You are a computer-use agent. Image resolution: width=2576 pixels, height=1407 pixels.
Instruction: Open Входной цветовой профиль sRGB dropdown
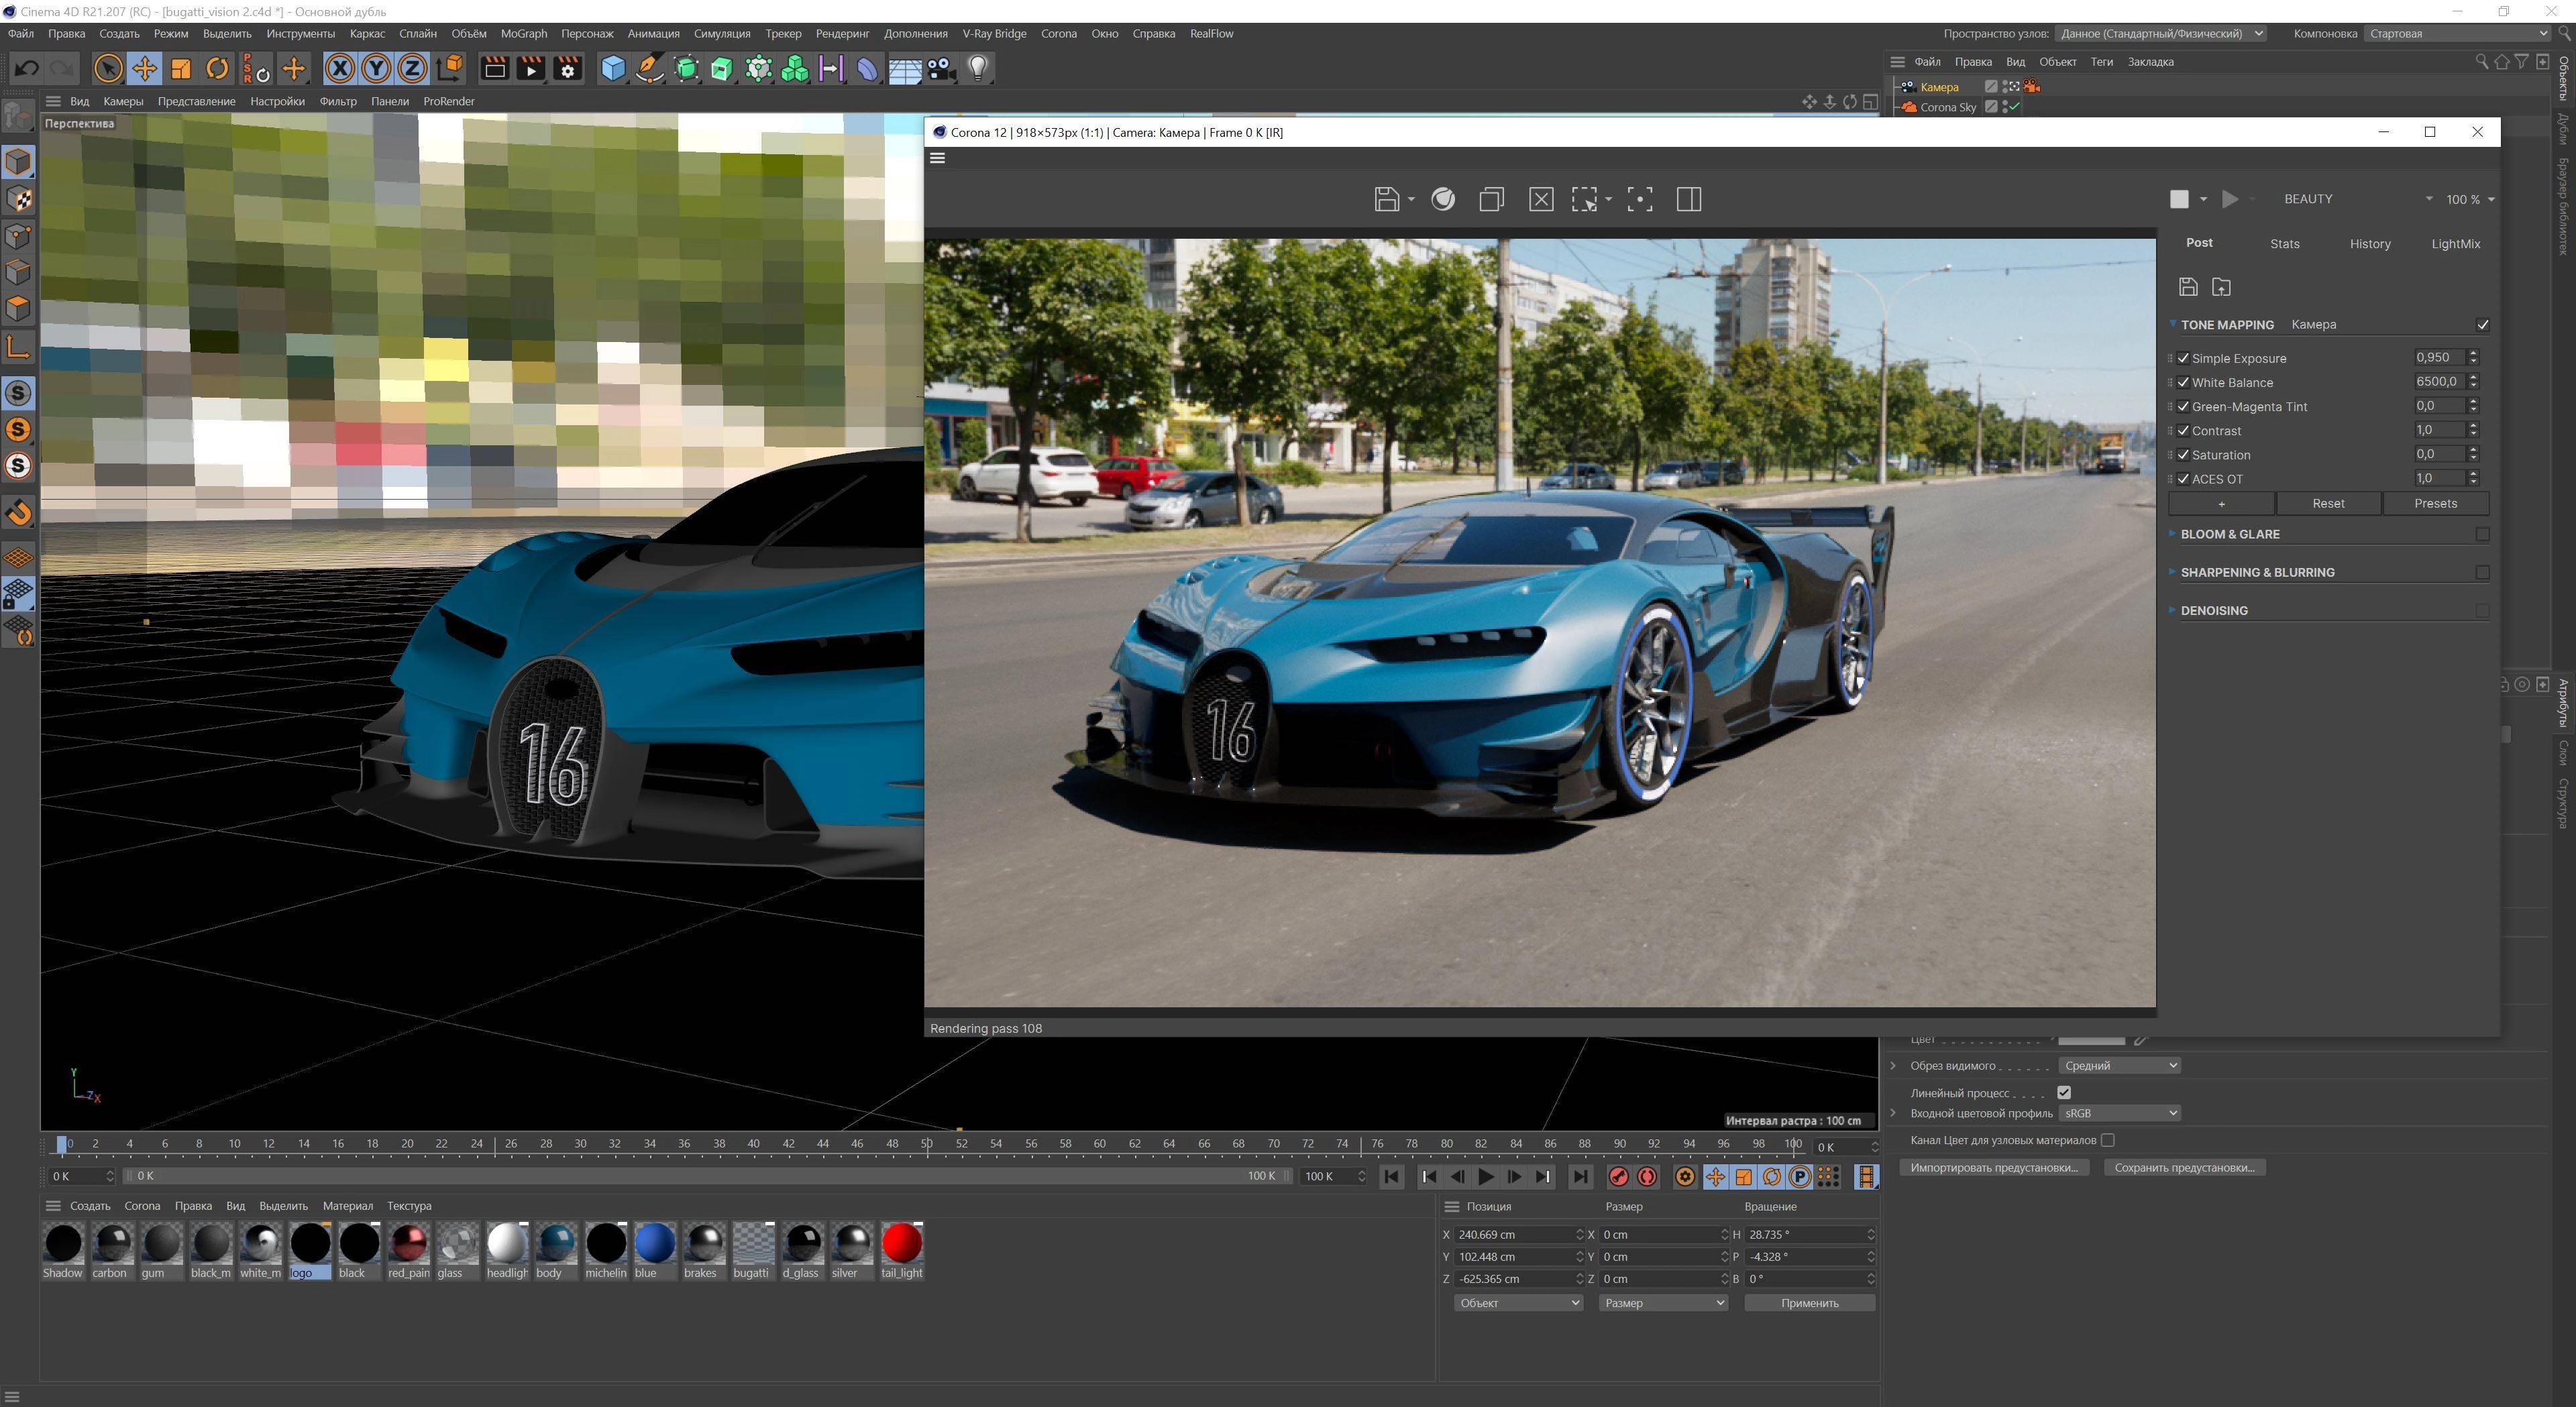(2120, 1113)
